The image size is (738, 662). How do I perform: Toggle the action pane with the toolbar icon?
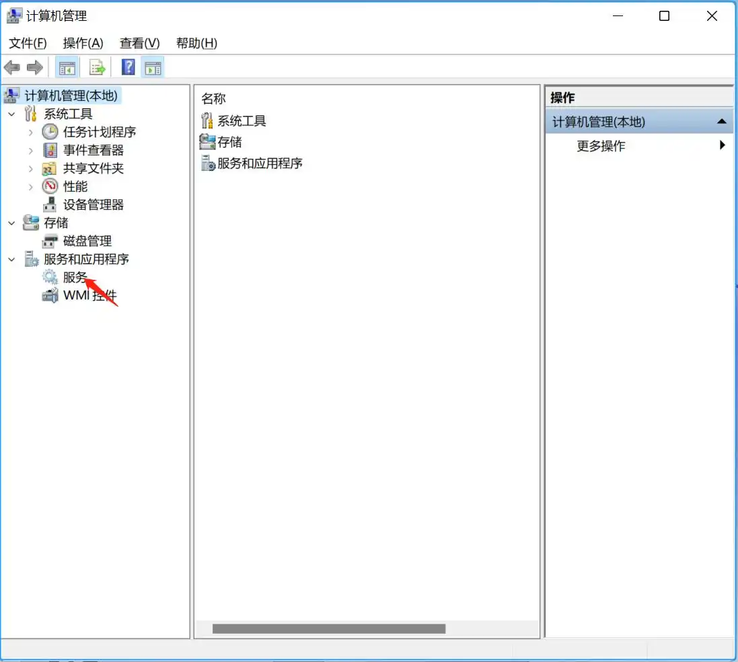tap(152, 67)
